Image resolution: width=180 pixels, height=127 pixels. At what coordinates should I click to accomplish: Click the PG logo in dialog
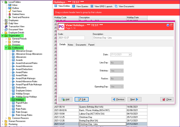click(61, 27)
